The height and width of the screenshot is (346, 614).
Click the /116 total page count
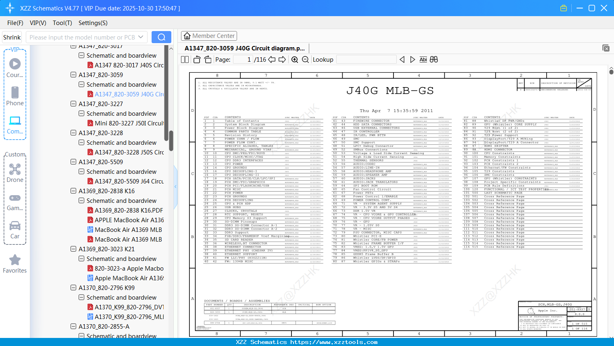[260, 60]
